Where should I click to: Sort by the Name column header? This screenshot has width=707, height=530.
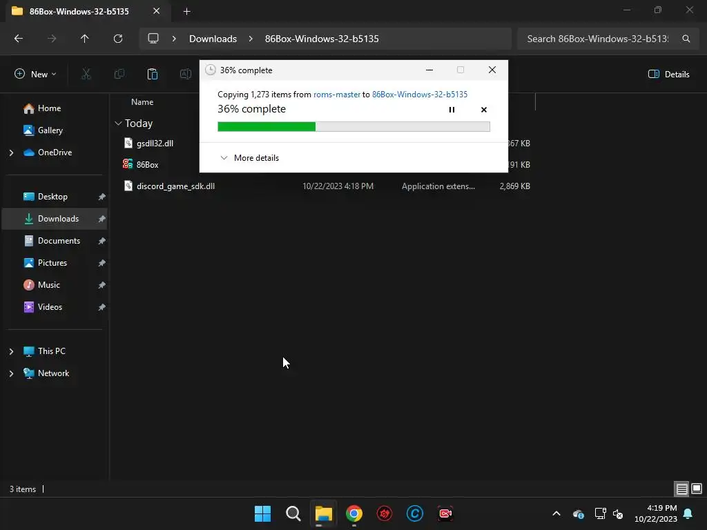(142, 102)
